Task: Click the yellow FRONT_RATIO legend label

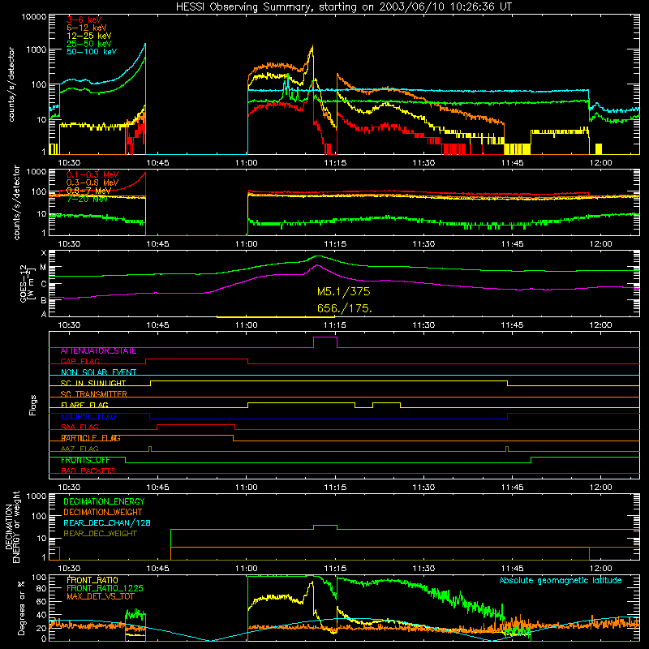Action: point(92,580)
